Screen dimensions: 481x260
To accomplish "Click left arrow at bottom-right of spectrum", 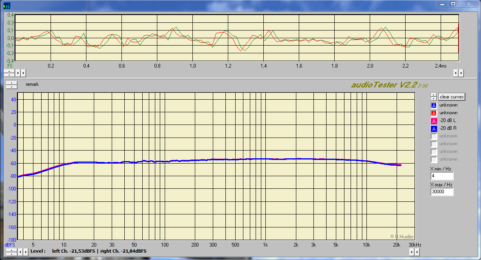I will pos(411,252).
